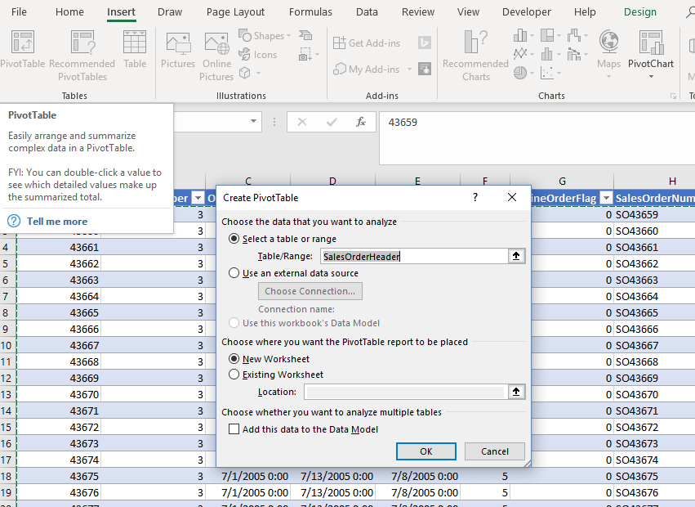Switch to the Data tab
Viewport: 695px width, 507px height.
pos(367,12)
